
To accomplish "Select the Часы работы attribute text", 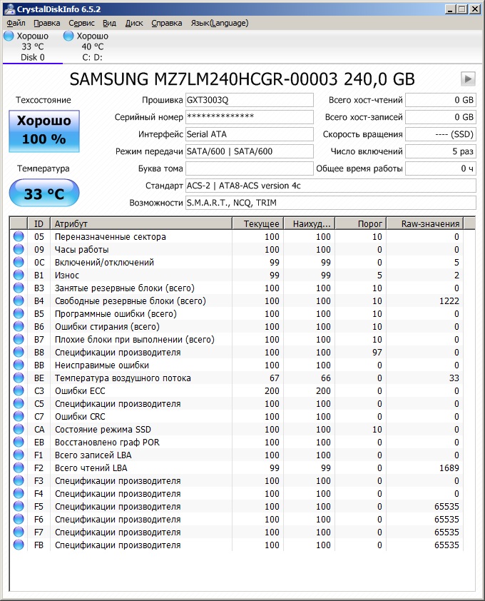I will [x=81, y=250].
